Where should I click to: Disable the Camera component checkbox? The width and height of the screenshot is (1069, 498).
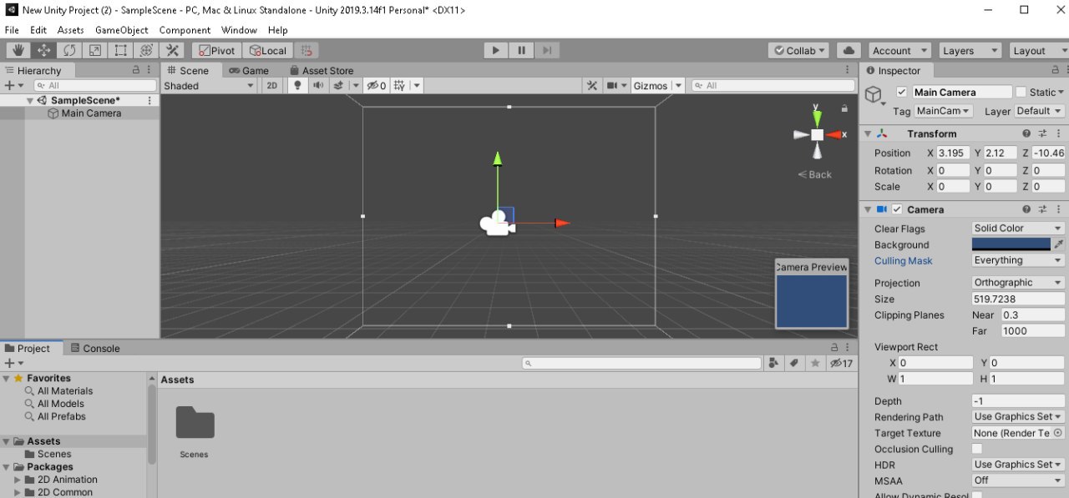(x=897, y=209)
